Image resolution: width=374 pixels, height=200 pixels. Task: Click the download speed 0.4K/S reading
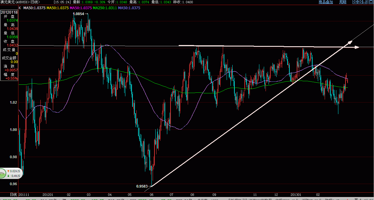point(15,176)
